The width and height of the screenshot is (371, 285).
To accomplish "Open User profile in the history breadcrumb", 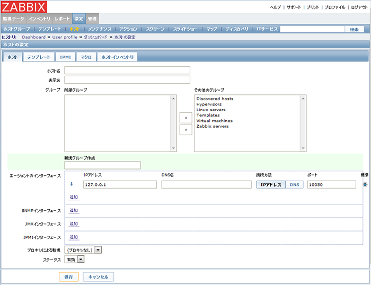I will click(65, 37).
